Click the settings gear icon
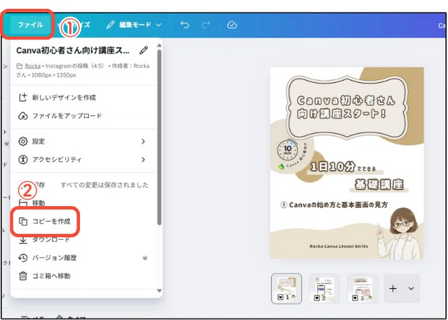 [23, 142]
